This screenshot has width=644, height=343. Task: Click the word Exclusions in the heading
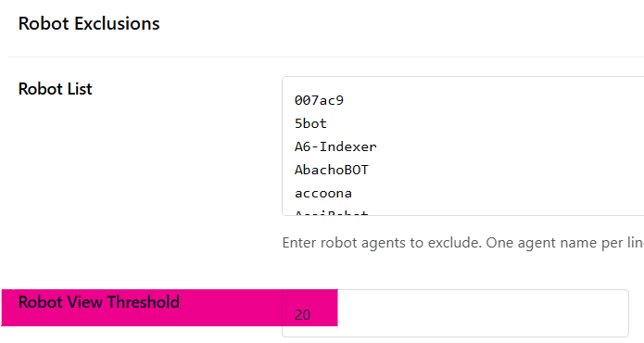click(x=117, y=23)
